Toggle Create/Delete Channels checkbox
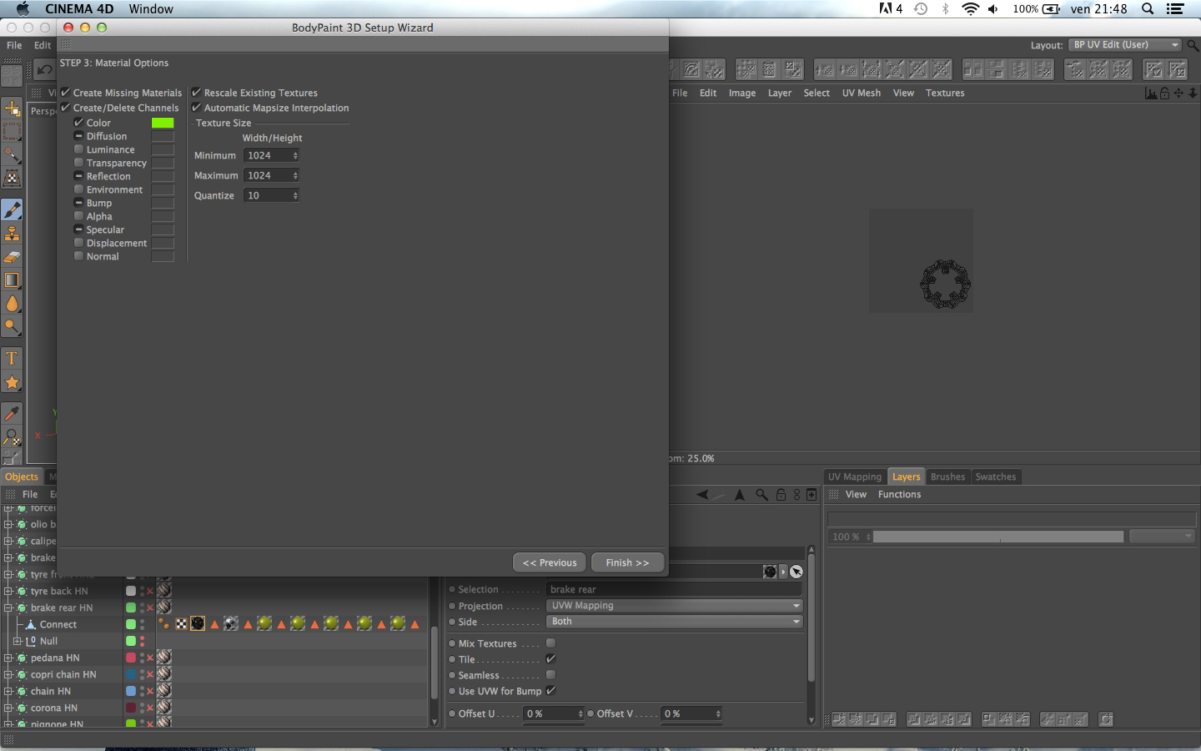The image size is (1201, 751). [x=66, y=108]
